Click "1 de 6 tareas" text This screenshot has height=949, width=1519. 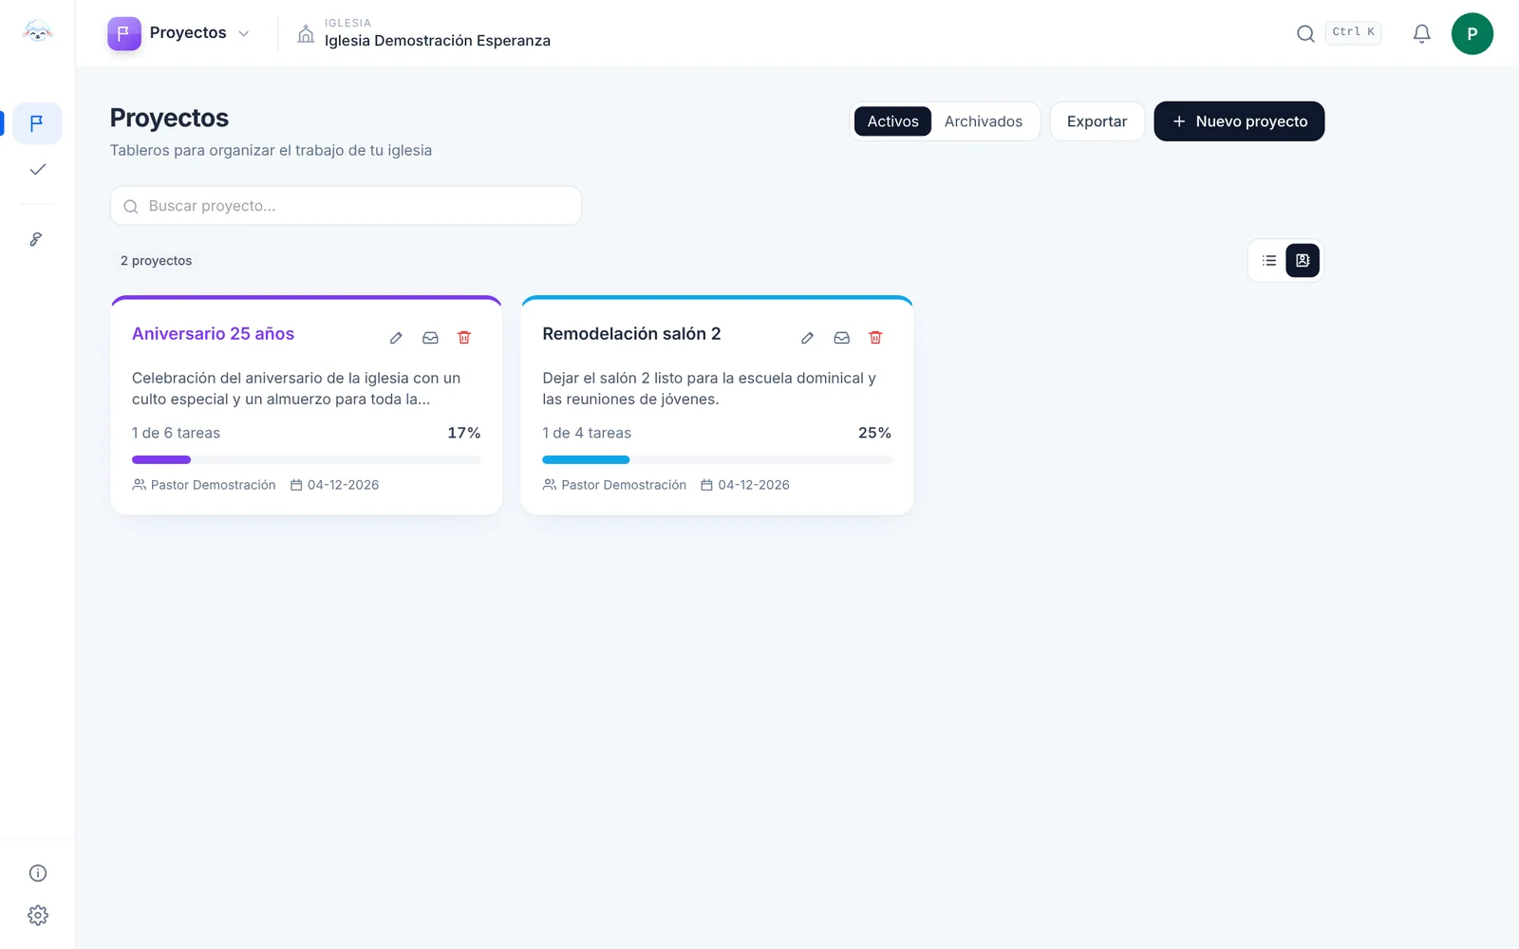coord(176,433)
